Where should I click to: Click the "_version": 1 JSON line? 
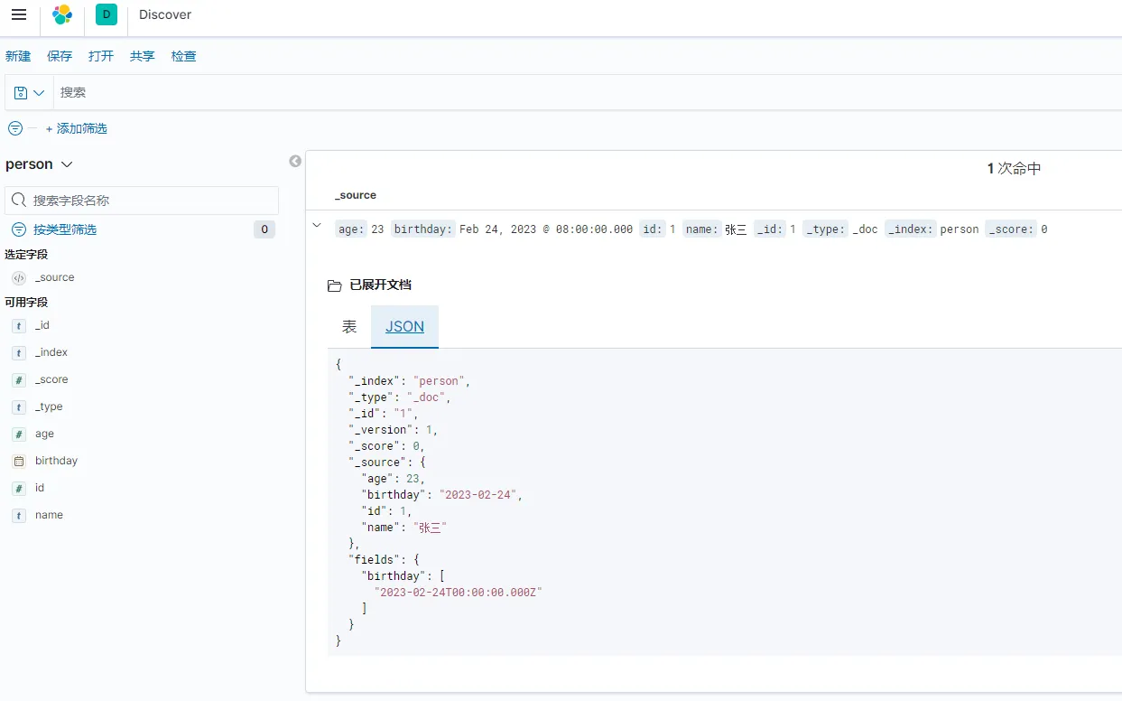[394, 430]
